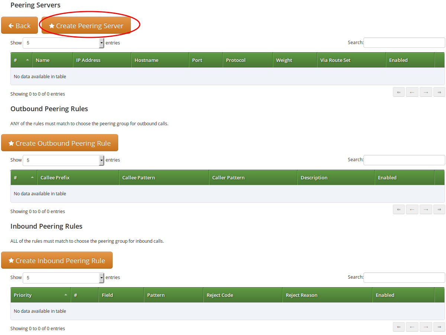Click first-page arrow under Peering Servers table

[398, 92]
